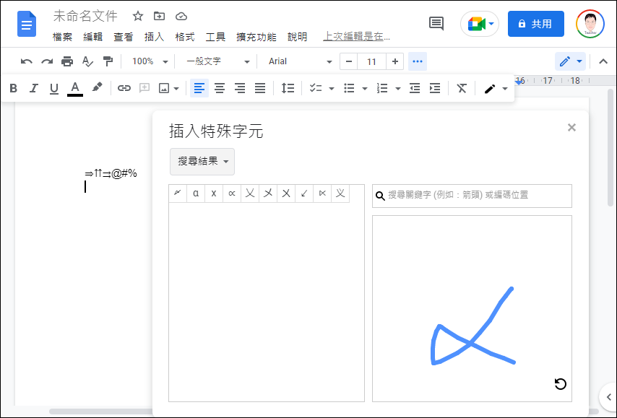Open comment history icon
This screenshot has width=617, height=418.
tap(436, 24)
